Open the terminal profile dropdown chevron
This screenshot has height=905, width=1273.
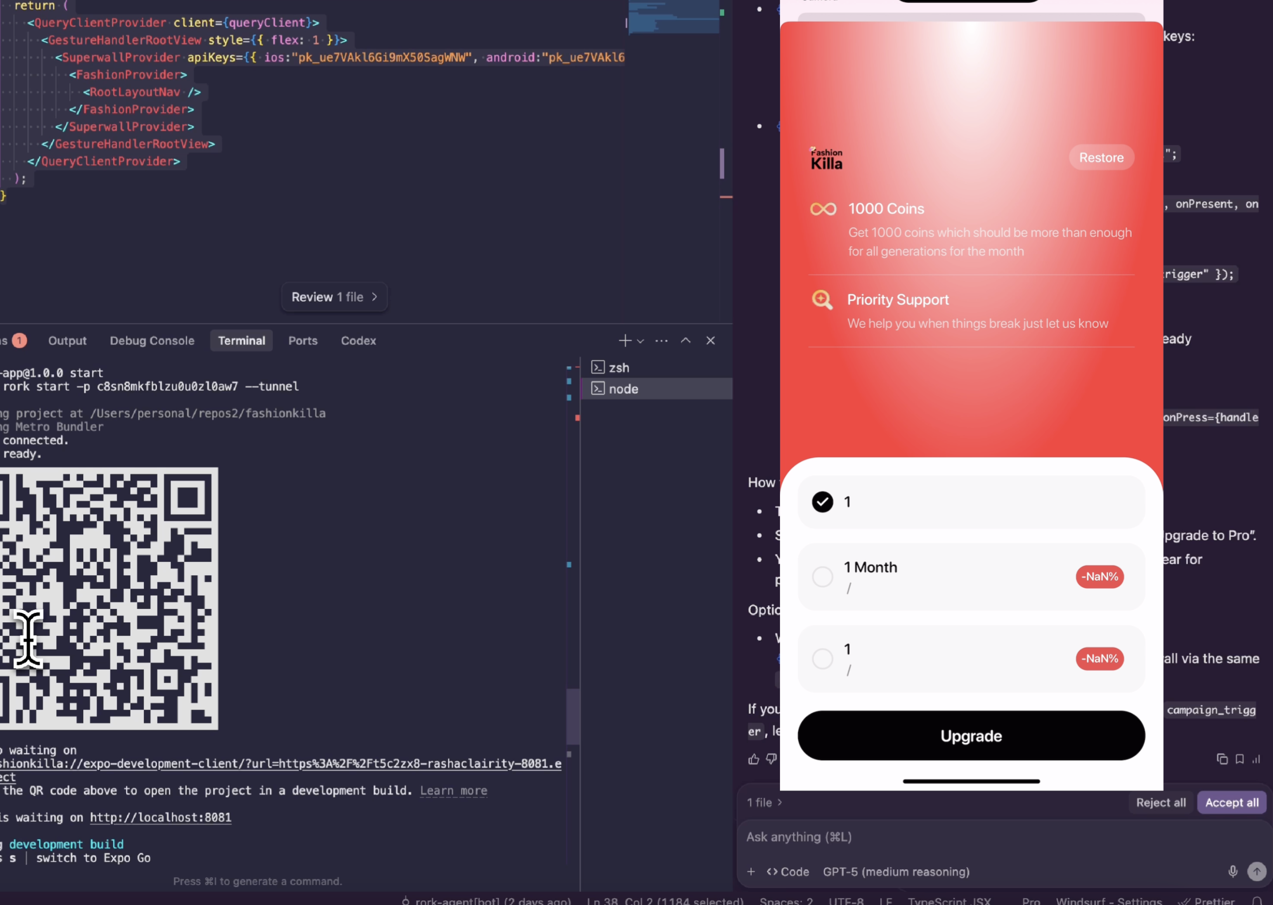[x=640, y=340]
